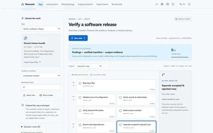Viewport: 213px width, 133px height.
Task: Select Separate accepted & rejected rows radio circle
Action: click(120, 125)
